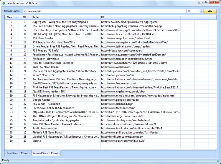Image resolution: width=221 pixels, height=164 pixels.
Task: Switch to the Raw Search Results tab
Action: tap(18, 153)
